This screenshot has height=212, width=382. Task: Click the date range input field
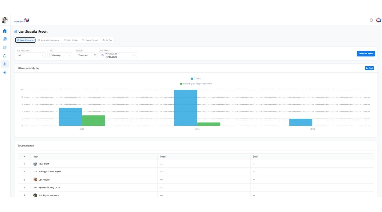(118, 55)
